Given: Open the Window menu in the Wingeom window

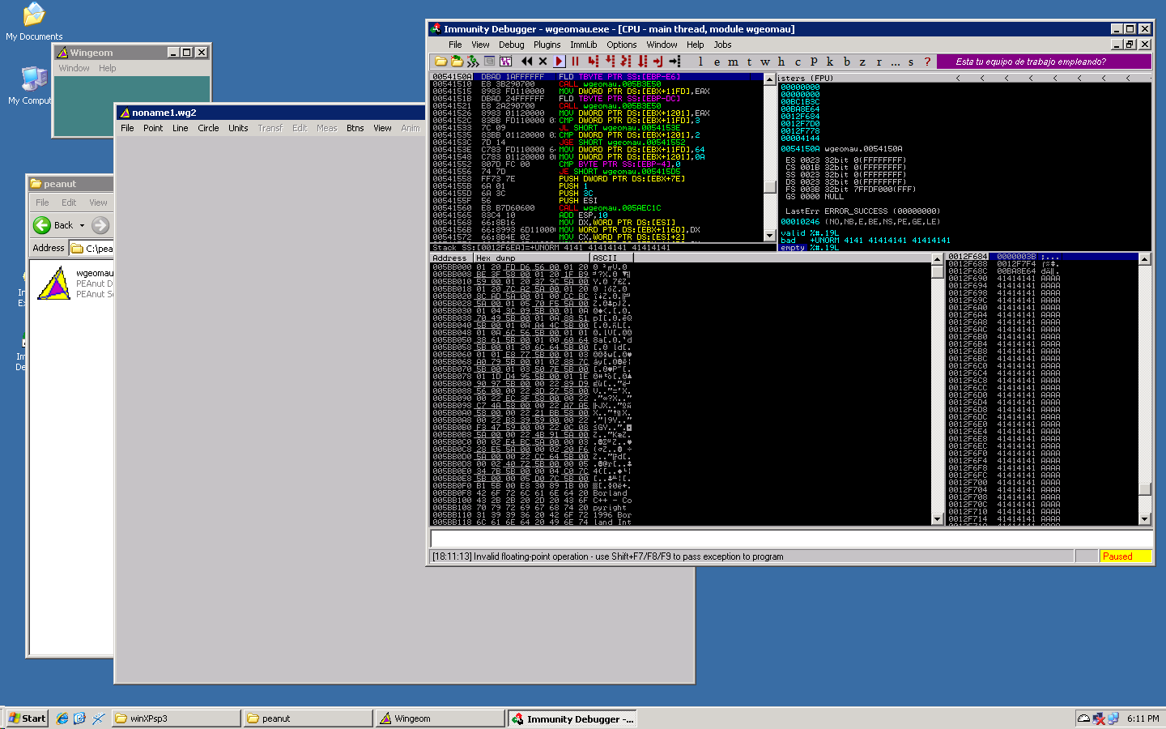Looking at the screenshot, I should [x=74, y=68].
